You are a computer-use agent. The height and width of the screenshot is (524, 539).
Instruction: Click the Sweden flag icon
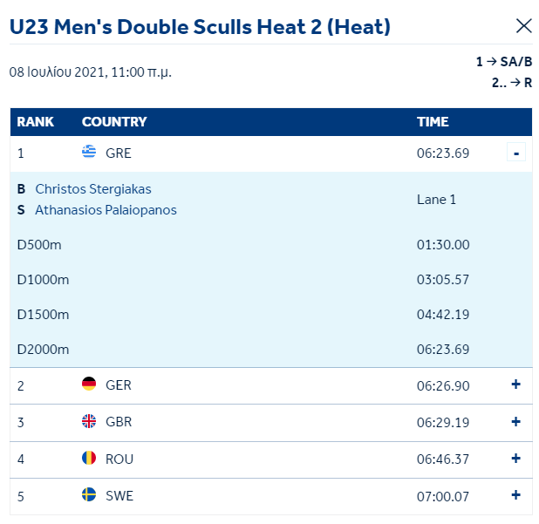(x=89, y=494)
